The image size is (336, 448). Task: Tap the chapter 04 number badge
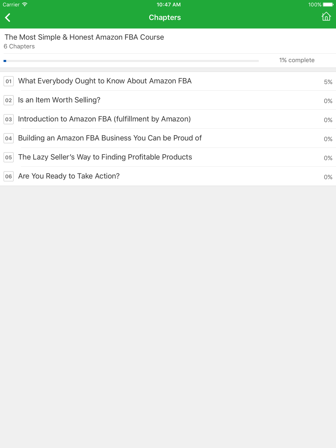(x=8, y=138)
